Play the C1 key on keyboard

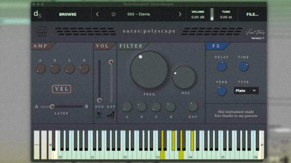pos(93,155)
